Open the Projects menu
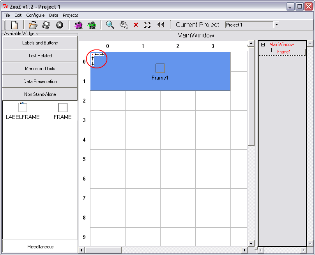This screenshot has width=315, height=255. (70, 15)
